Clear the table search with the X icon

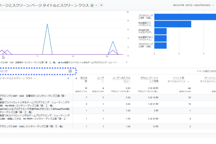(70, 71)
